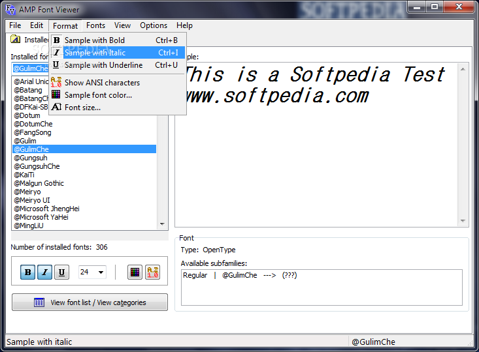Click the Bold icon in the Format menu

click(56, 40)
